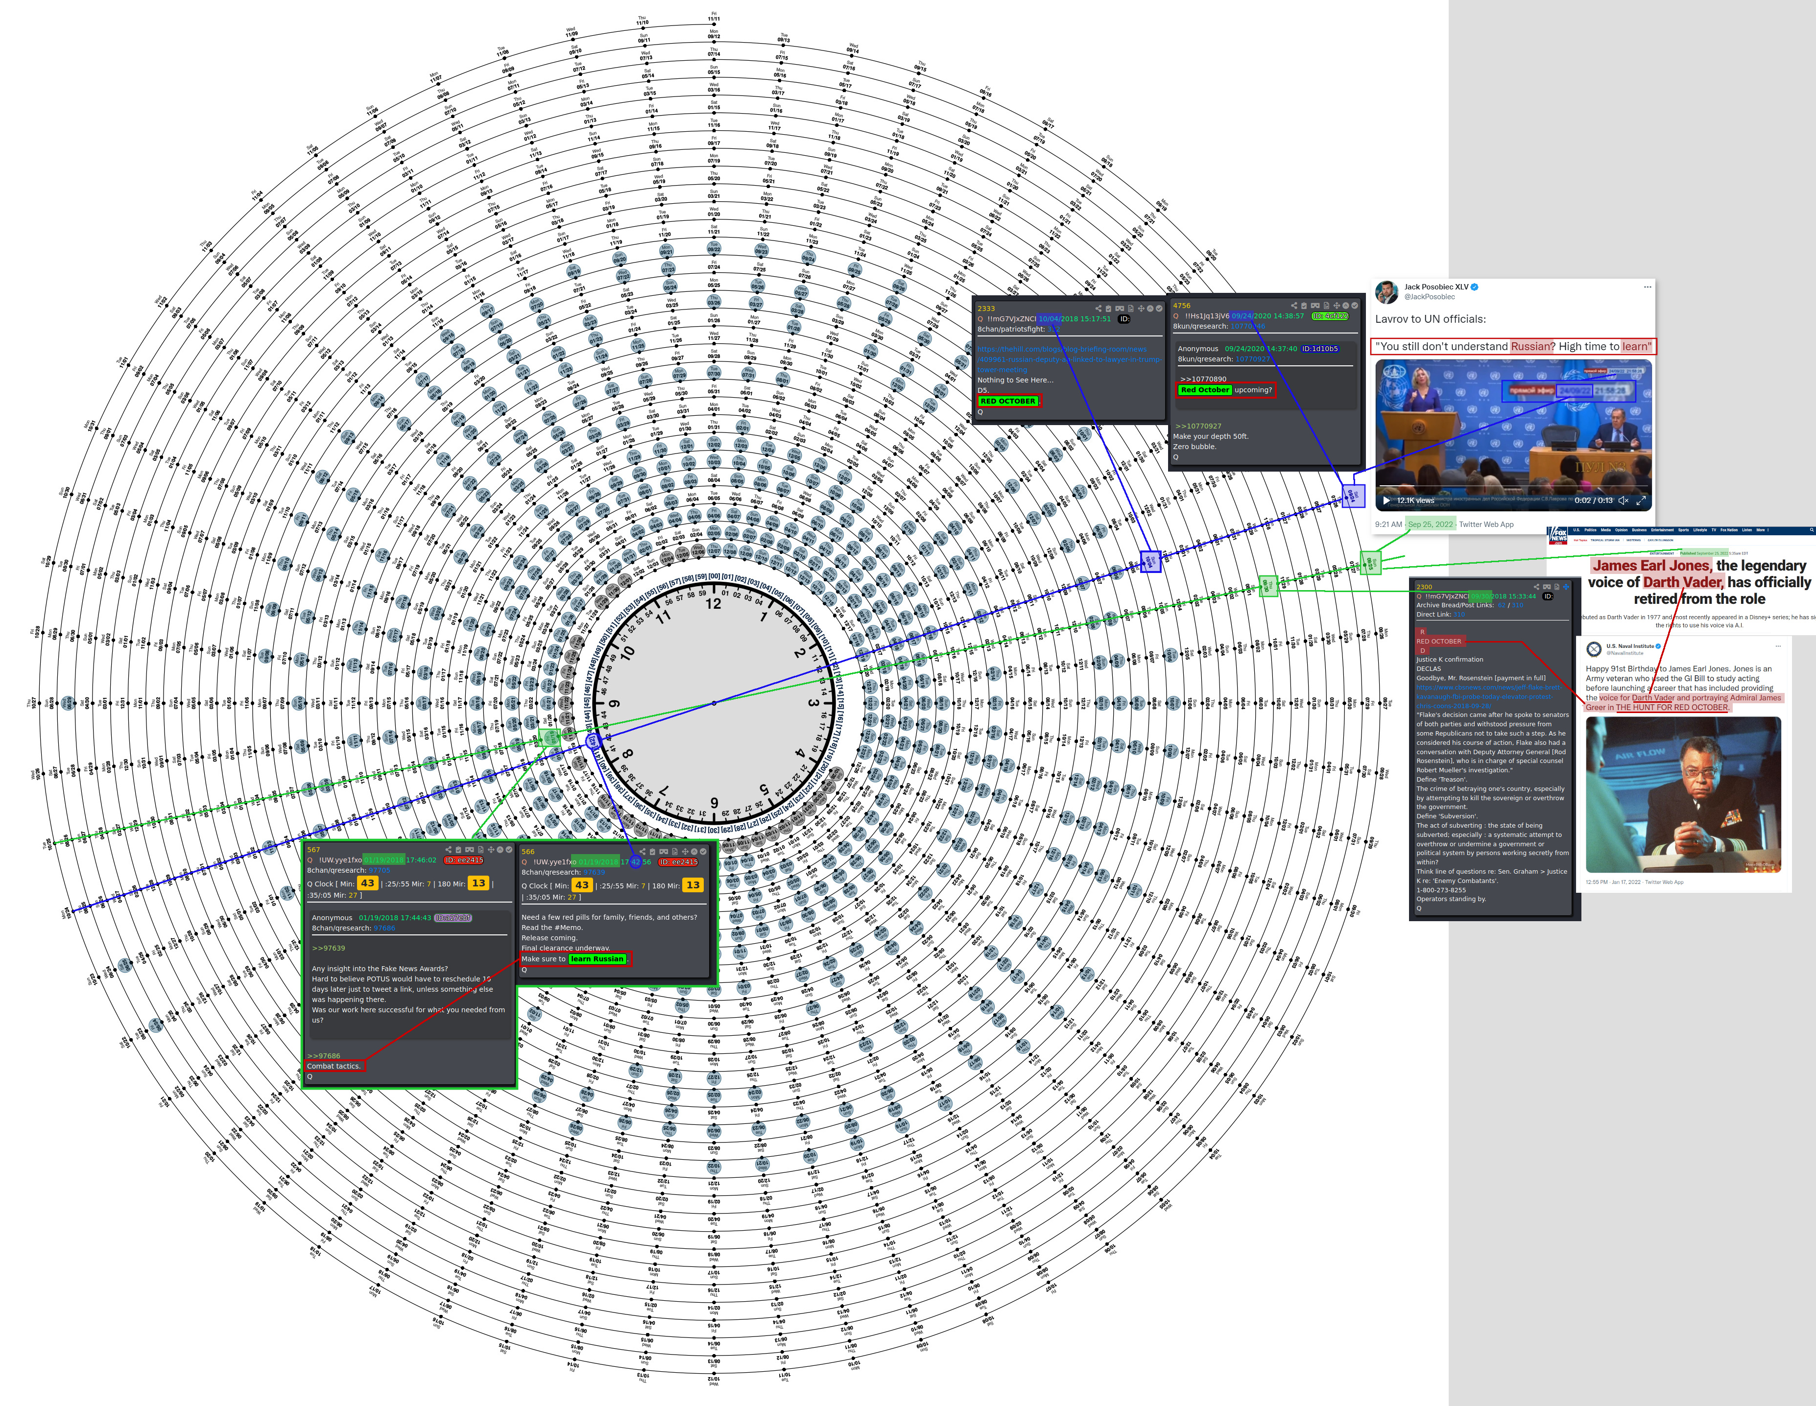The width and height of the screenshot is (1816, 1406).
Task: Click up-arrow circle icon on post 566
Action: 694,852
